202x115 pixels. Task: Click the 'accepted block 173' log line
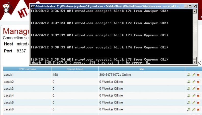click(99, 35)
